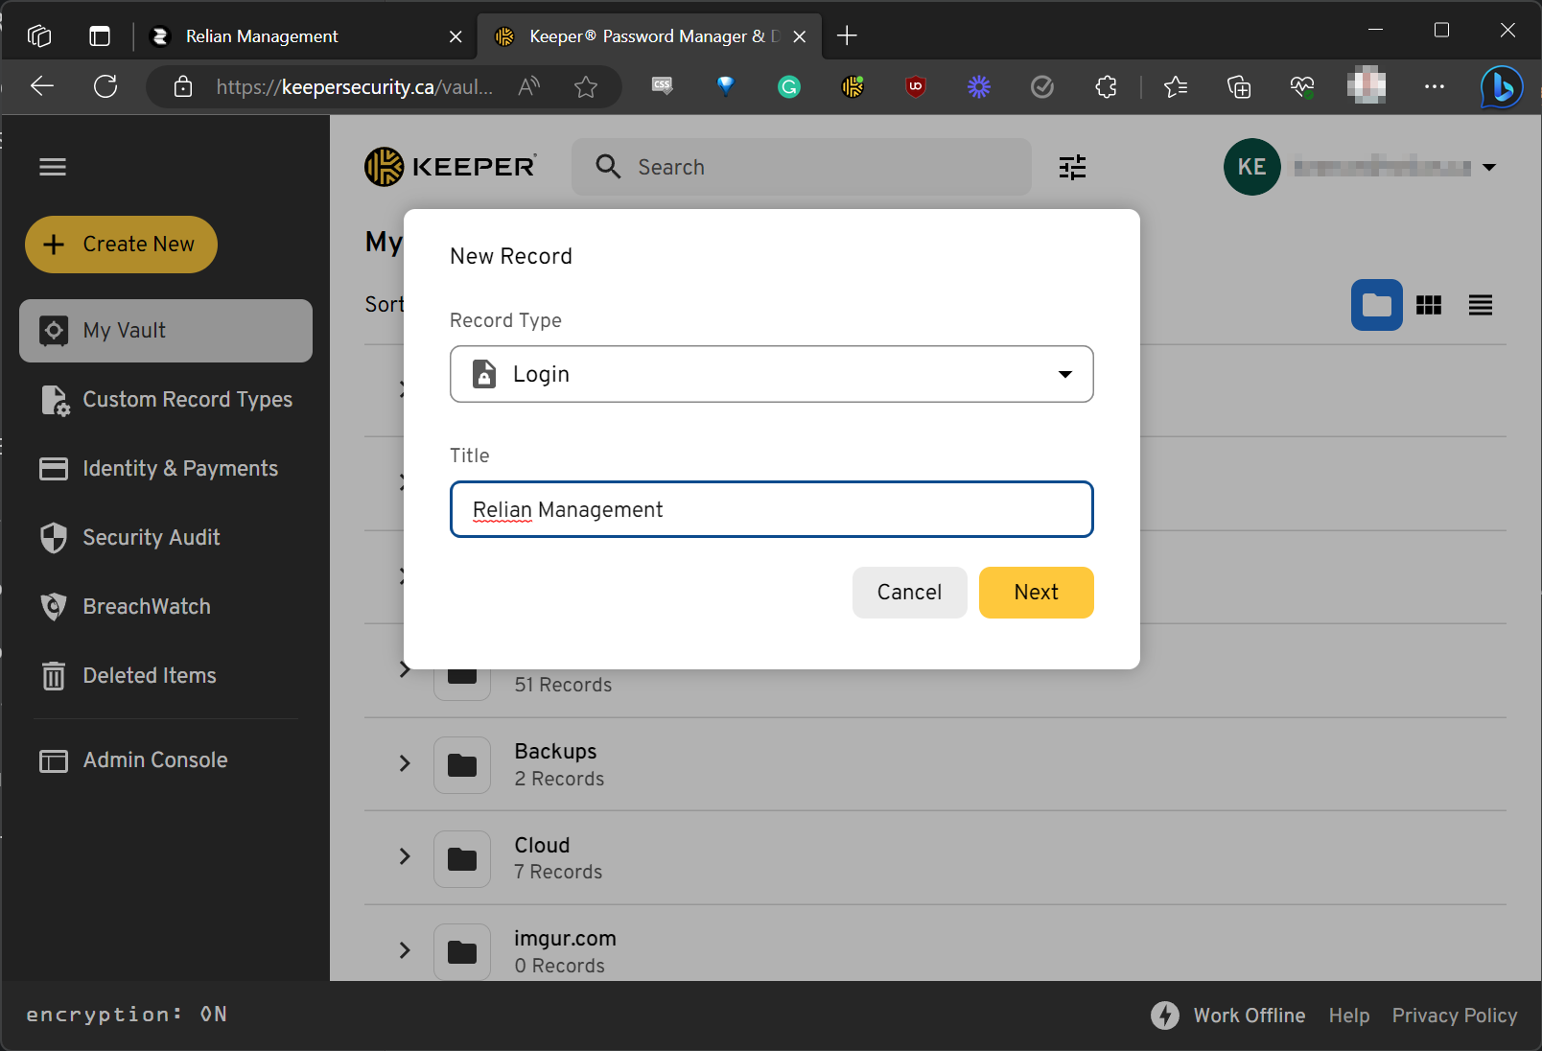Open BreachWatch section
This screenshot has width=1542, height=1051.
click(125, 607)
